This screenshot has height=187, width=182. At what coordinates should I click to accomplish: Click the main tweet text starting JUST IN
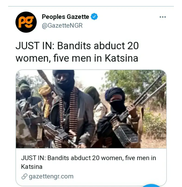[x=77, y=52]
